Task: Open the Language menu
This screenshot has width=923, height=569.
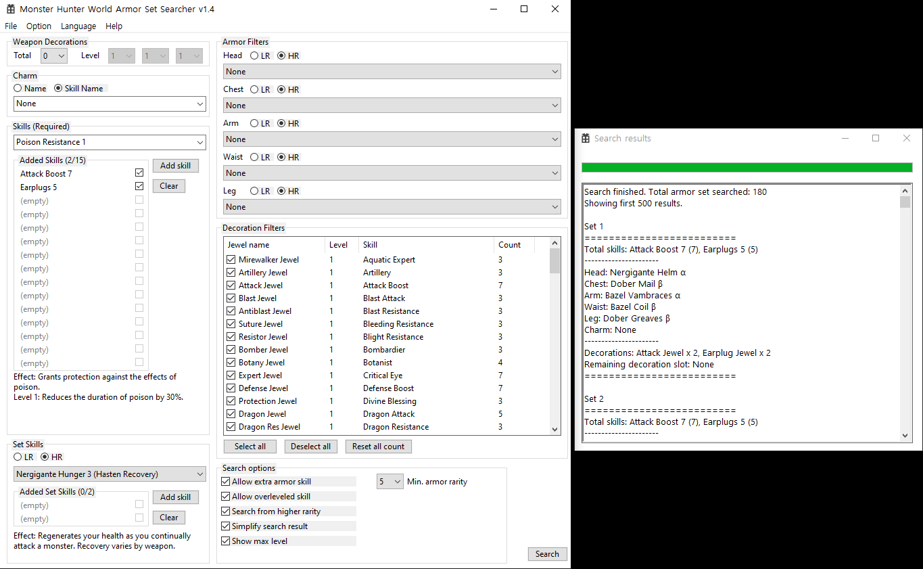Action: click(78, 26)
